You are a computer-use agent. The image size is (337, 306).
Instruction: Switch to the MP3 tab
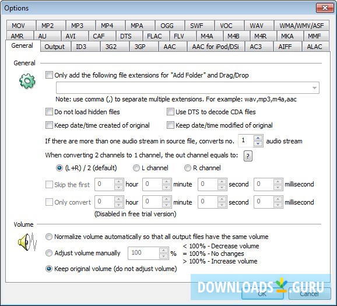(x=80, y=26)
